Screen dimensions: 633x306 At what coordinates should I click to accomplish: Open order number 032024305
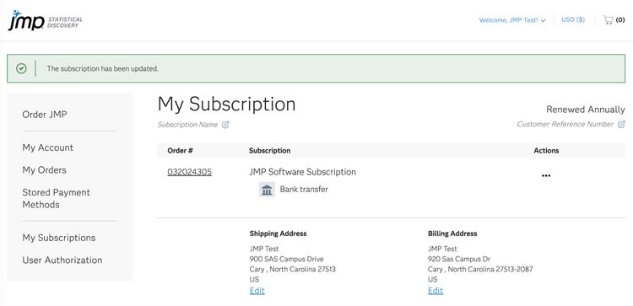(189, 172)
